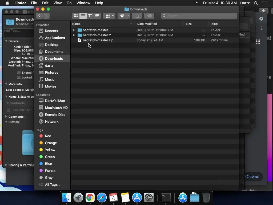Image resolution: width=273 pixels, height=205 pixels.
Task: Open the Edit menu
Action: point(45,3)
